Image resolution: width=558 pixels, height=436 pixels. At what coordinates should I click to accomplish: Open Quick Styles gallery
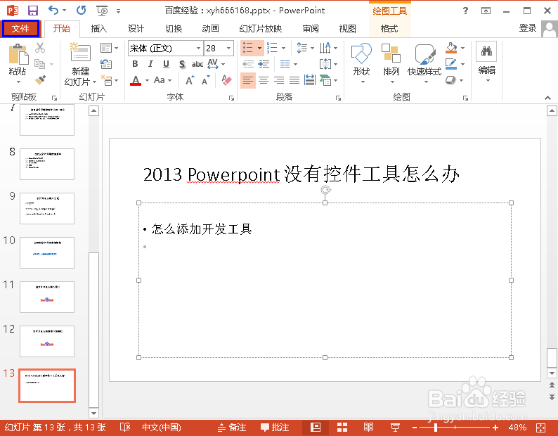[424, 63]
